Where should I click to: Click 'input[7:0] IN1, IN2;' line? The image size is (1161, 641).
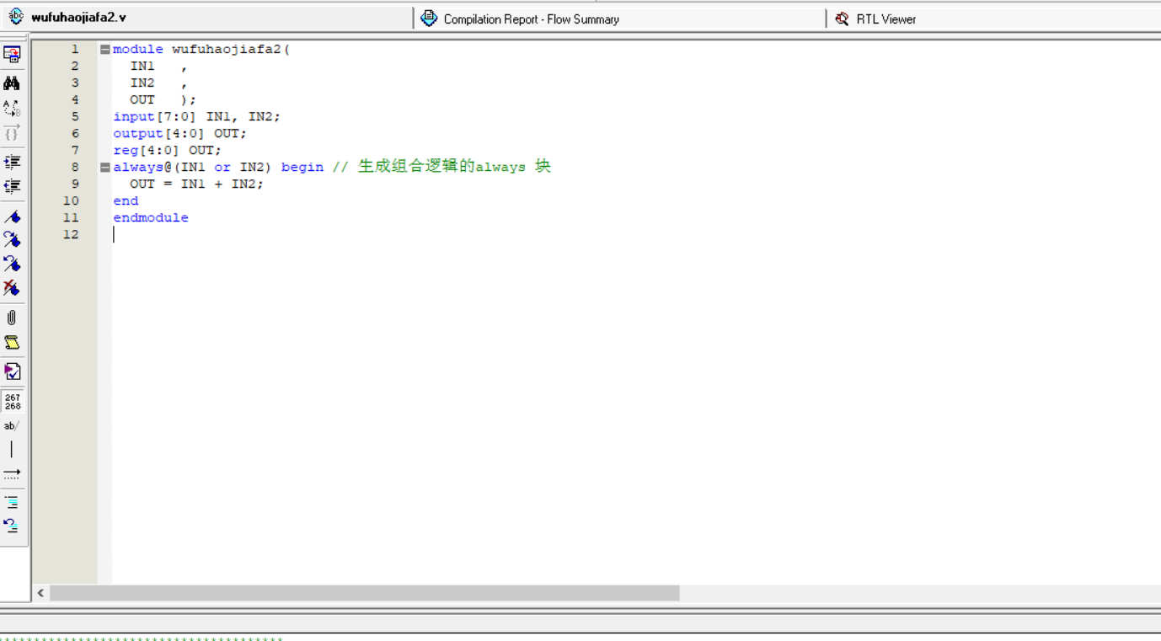[x=197, y=116]
